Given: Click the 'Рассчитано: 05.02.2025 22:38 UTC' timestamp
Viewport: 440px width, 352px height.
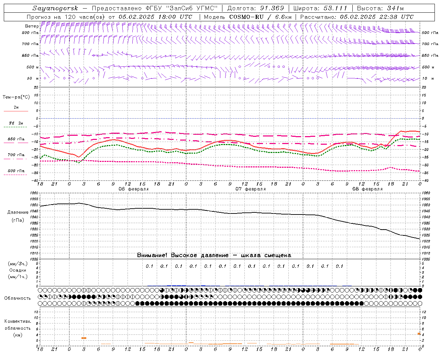Looking at the screenshot, I should pos(357,17).
